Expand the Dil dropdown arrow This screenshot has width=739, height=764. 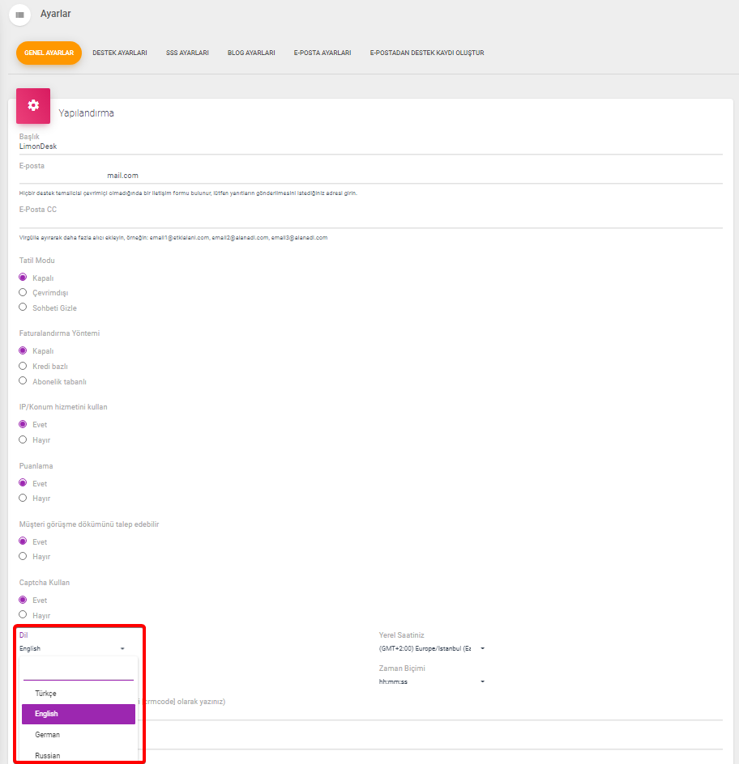pyautogui.click(x=122, y=648)
